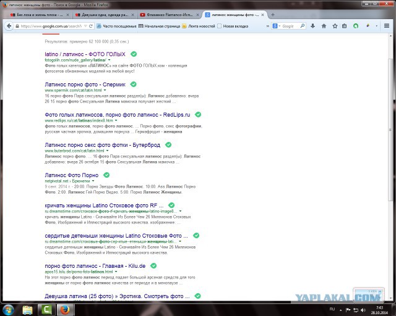Open 'Часто посещаемые' bookmarks item

(117, 26)
